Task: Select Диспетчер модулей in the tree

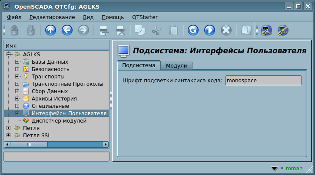Action: tap(59, 120)
